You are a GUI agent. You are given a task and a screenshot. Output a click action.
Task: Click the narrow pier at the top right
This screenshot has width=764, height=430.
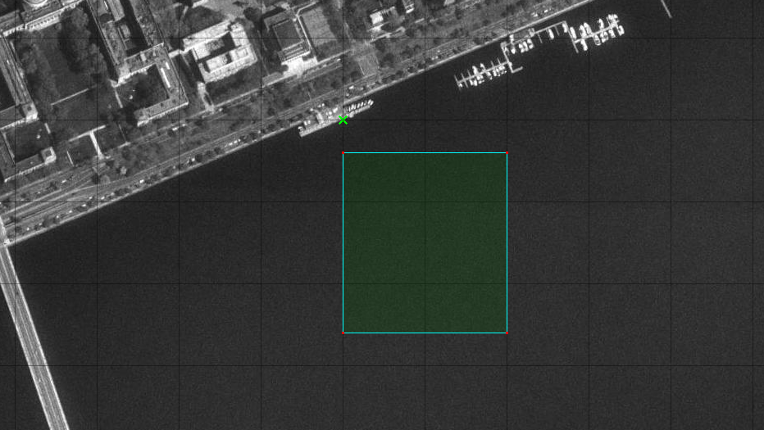tap(666, 8)
